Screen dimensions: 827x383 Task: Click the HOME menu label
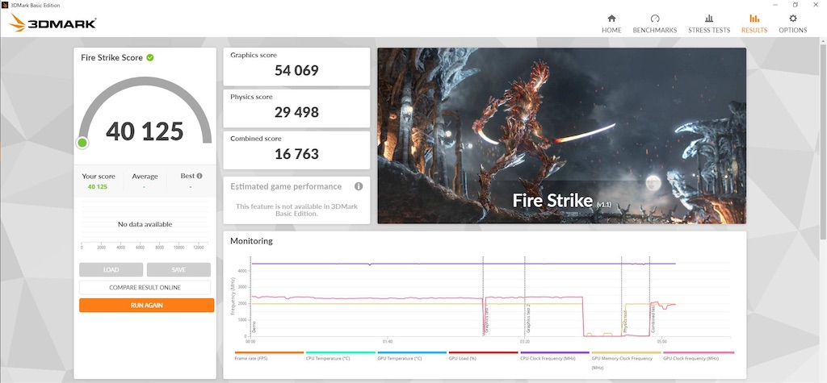[611, 31]
